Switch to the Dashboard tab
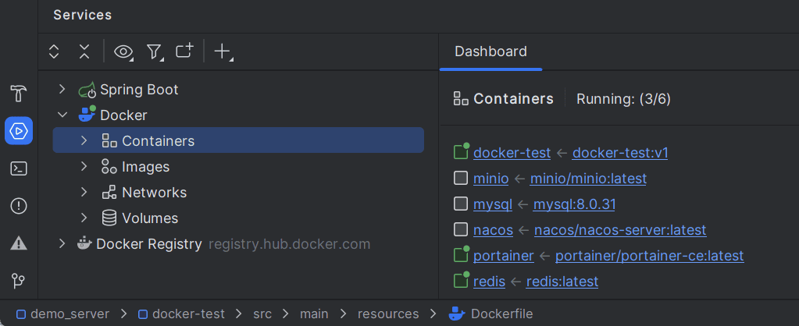 click(x=490, y=51)
